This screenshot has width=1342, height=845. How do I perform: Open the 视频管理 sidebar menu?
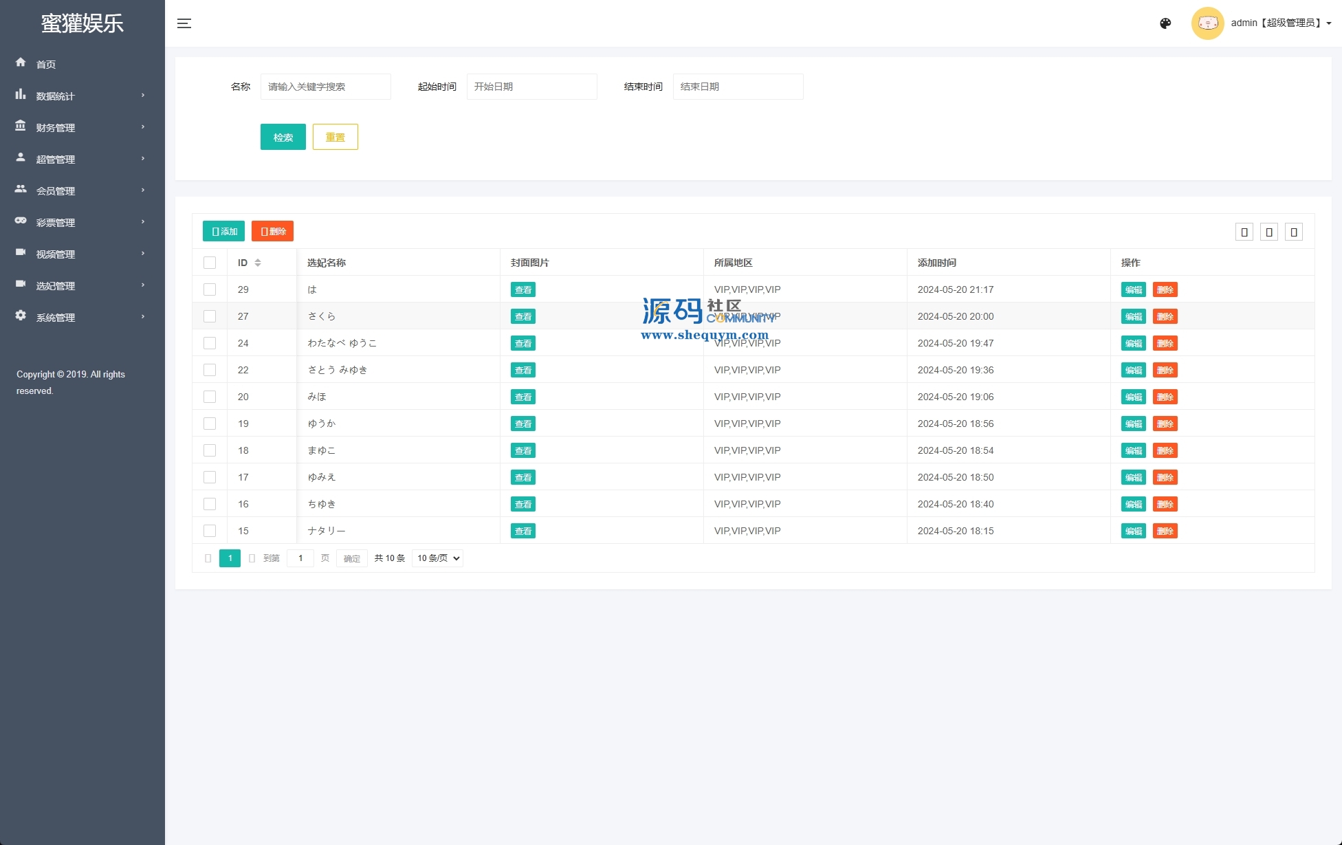pyautogui.click(x=56, y=254)
